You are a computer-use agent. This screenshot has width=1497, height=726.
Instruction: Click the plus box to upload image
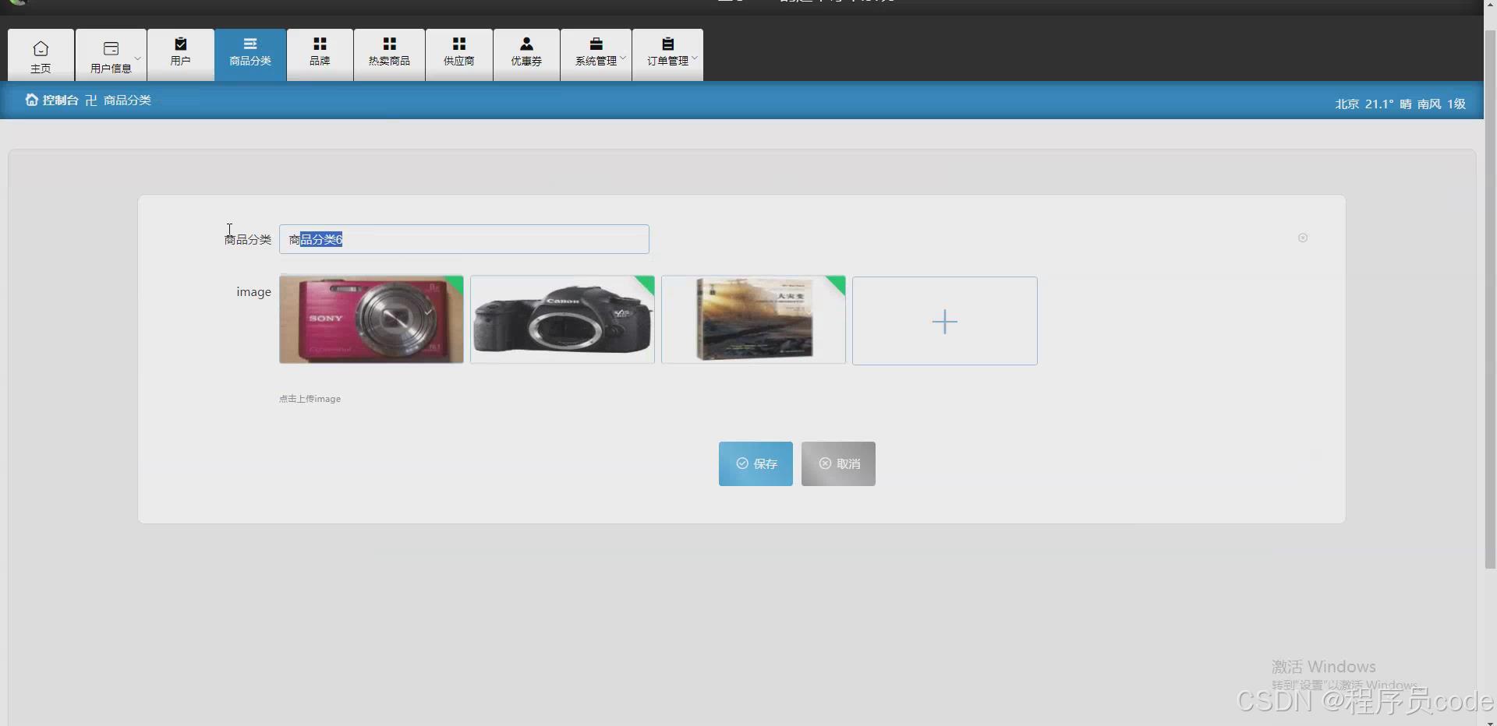[x=945, y=321]
